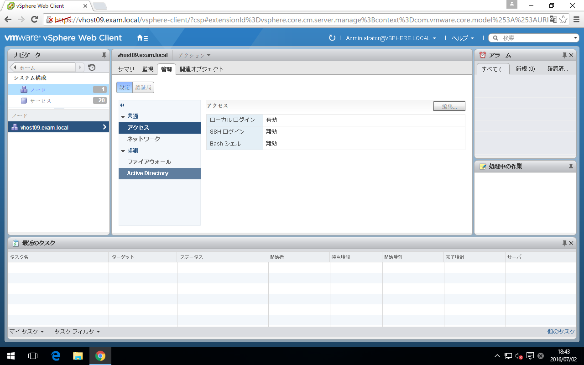Open the Action Center notification icon
Viewport: 584px width, 365px height.
click(x=530, y=356)
